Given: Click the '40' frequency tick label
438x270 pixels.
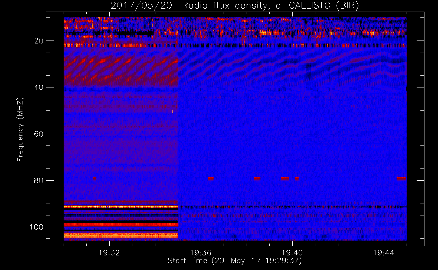Looking at the screenshot, I should (39, 87).
